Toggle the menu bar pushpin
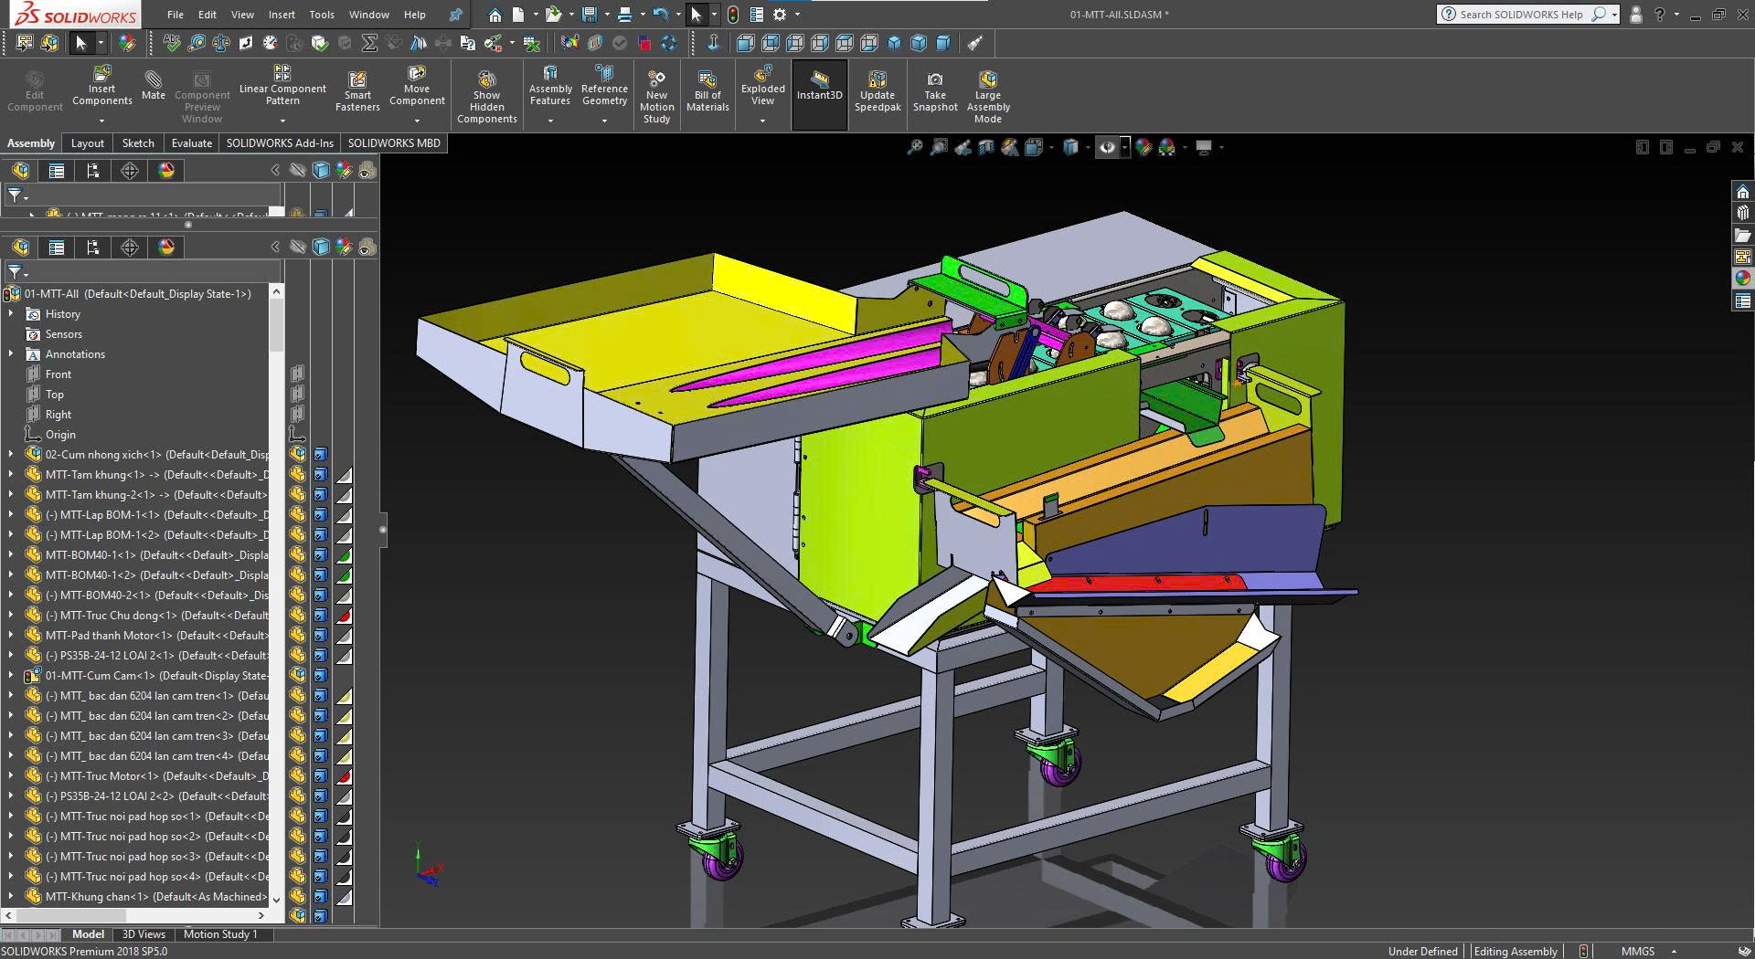This screenshot has height=959, width=1755. [455, 15]
